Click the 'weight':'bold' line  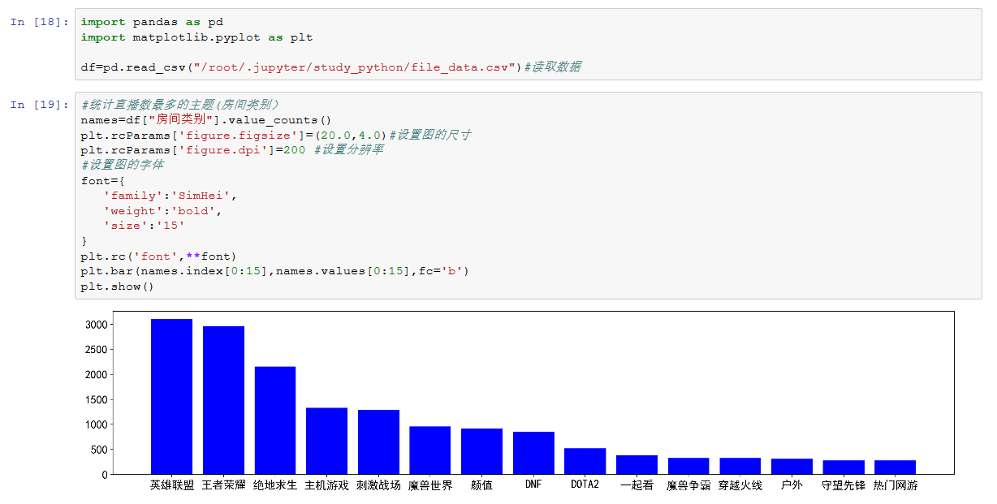click(x=162, y=210)
